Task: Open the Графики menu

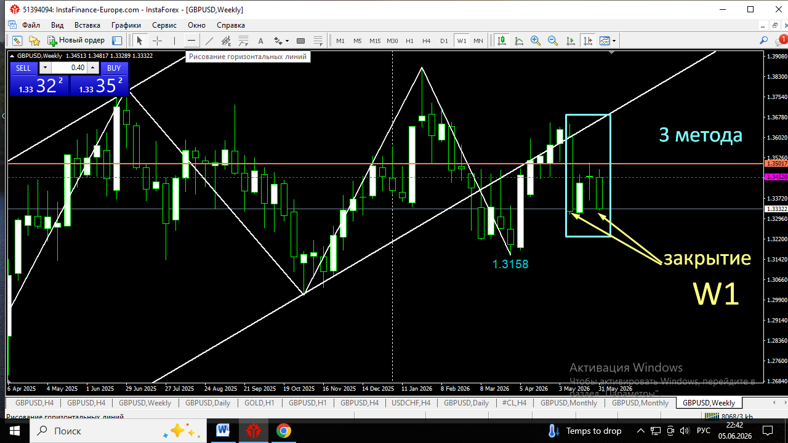Action: click(x=126, y=25)
